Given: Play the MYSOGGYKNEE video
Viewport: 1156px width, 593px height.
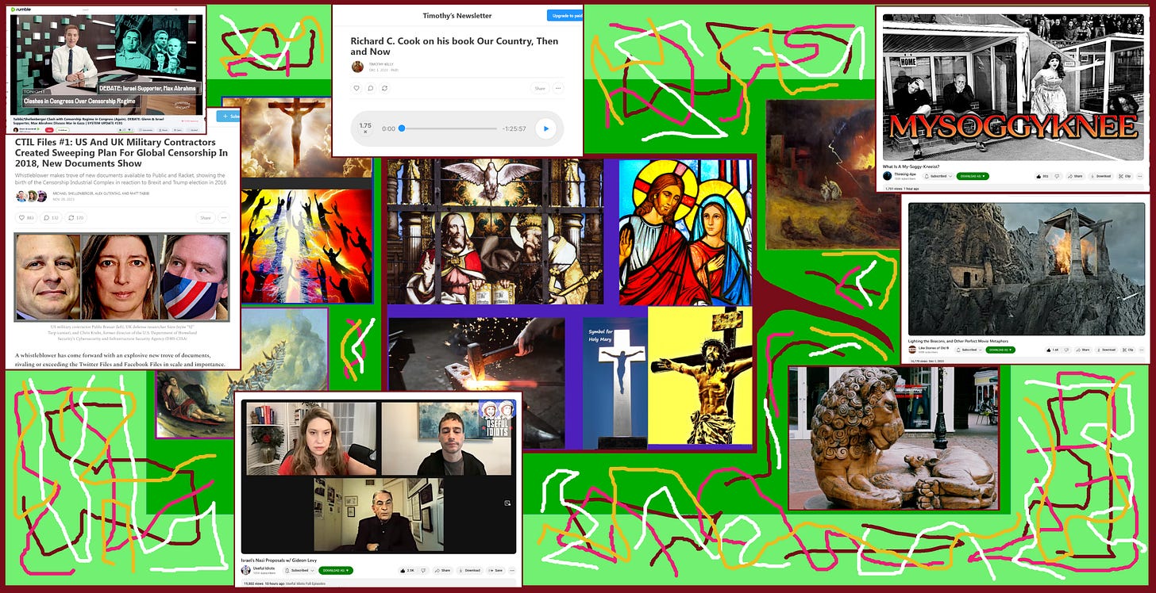Looking at the screenshot, I should click(1014, 86).
